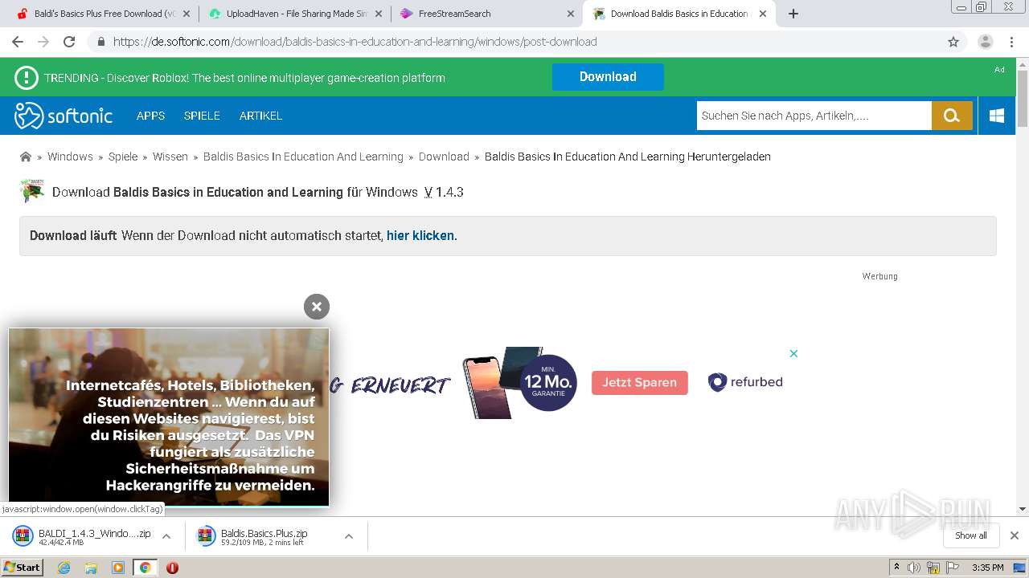Image resolution: width=1029 pixels, height=578 pixels.
Task: Open Baldis Basics In Education breadcrumb link
Action: pyautogui.click(x=303, y=157)
